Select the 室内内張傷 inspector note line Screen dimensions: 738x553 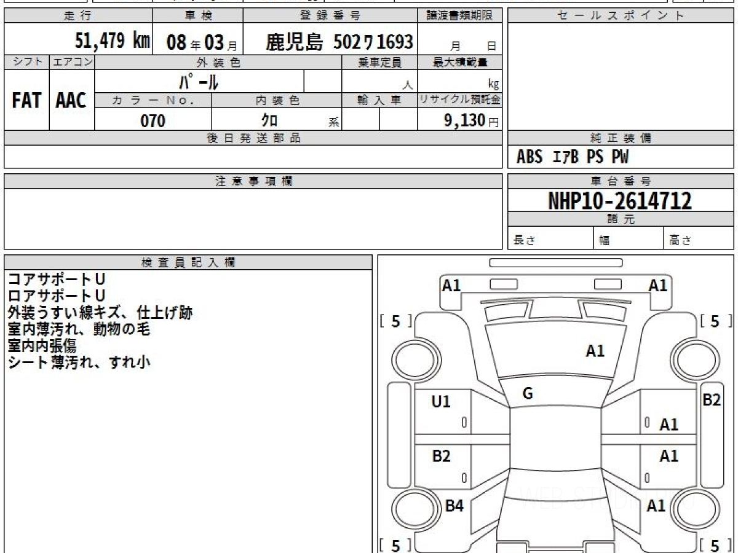click(42, 346)
